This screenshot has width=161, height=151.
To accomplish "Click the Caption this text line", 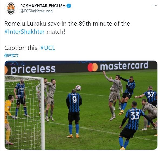I will (21, 48).
